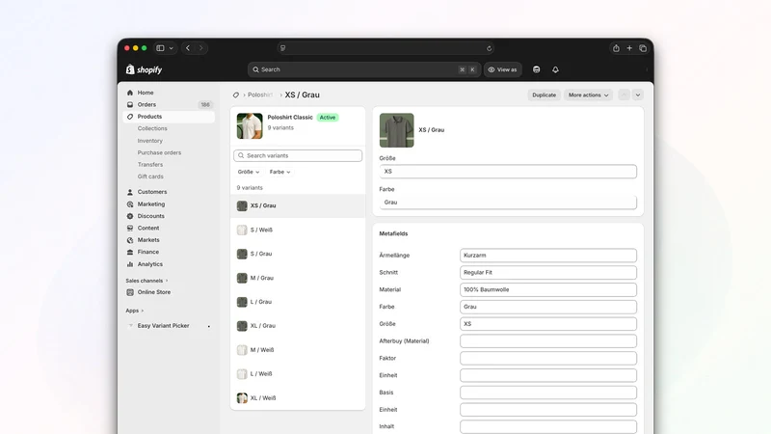Click the Marketing target icon

pyautogui.click(x=130, y=204)
